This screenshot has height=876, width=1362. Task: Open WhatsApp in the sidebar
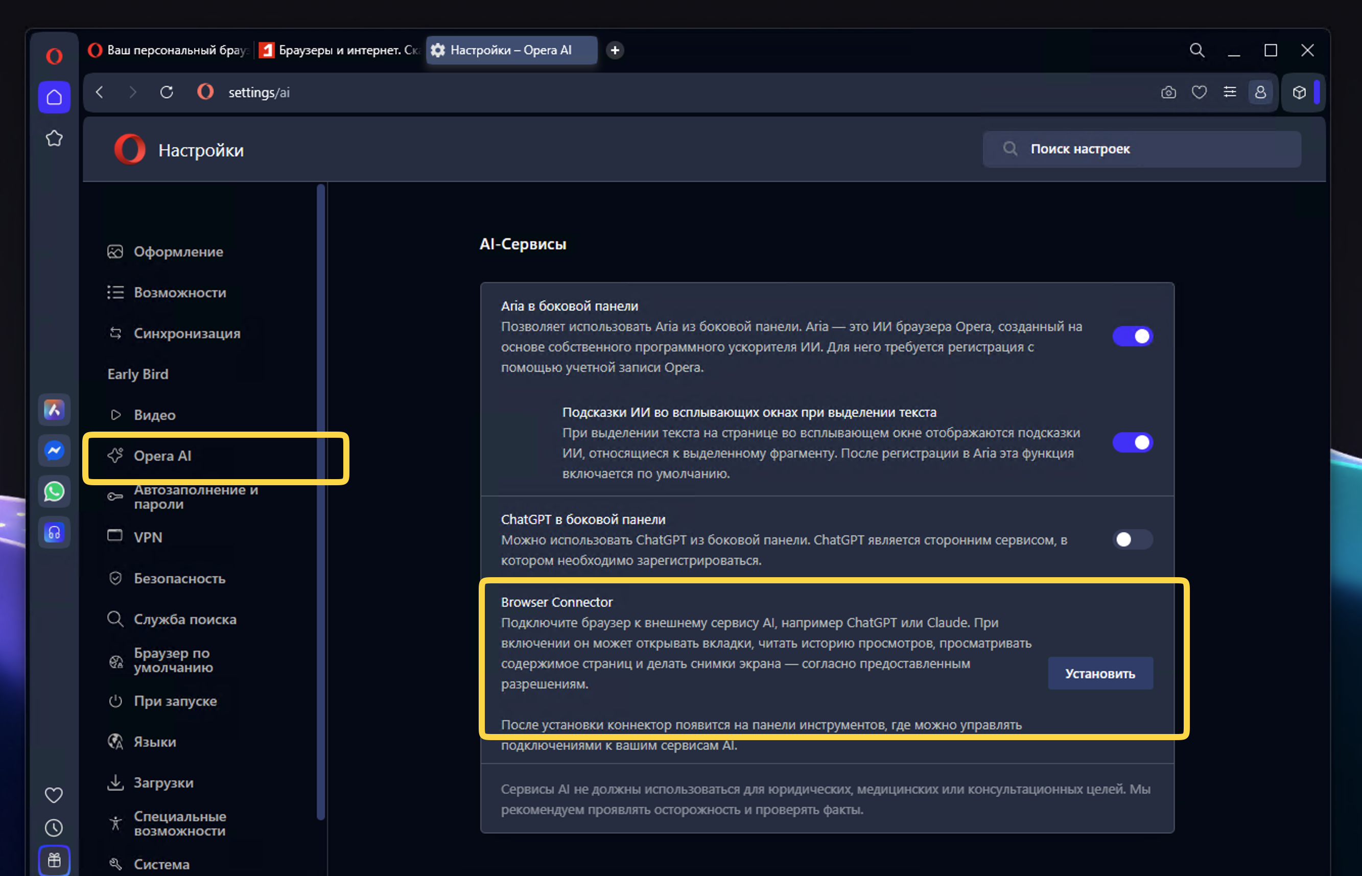(x=54, y=491)
